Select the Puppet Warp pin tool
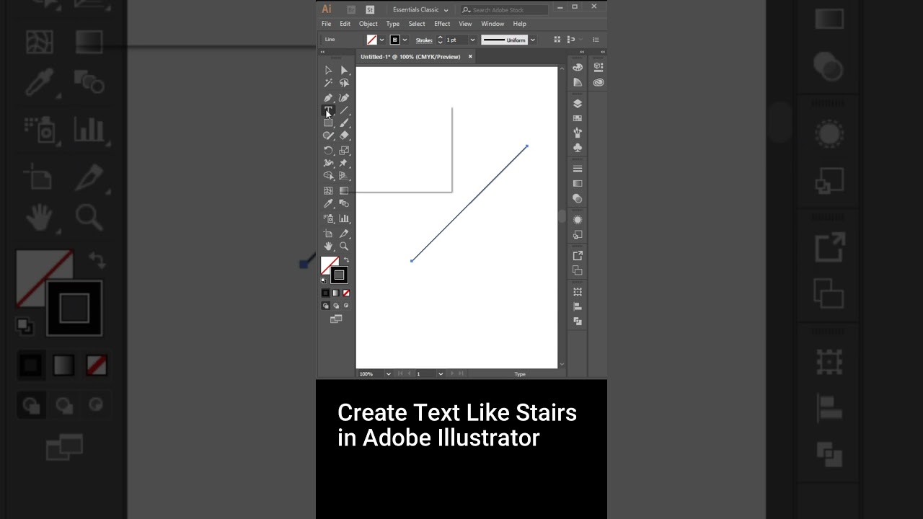Image resolution: width=923 pixels, height=519 pixels. point(344,163)
